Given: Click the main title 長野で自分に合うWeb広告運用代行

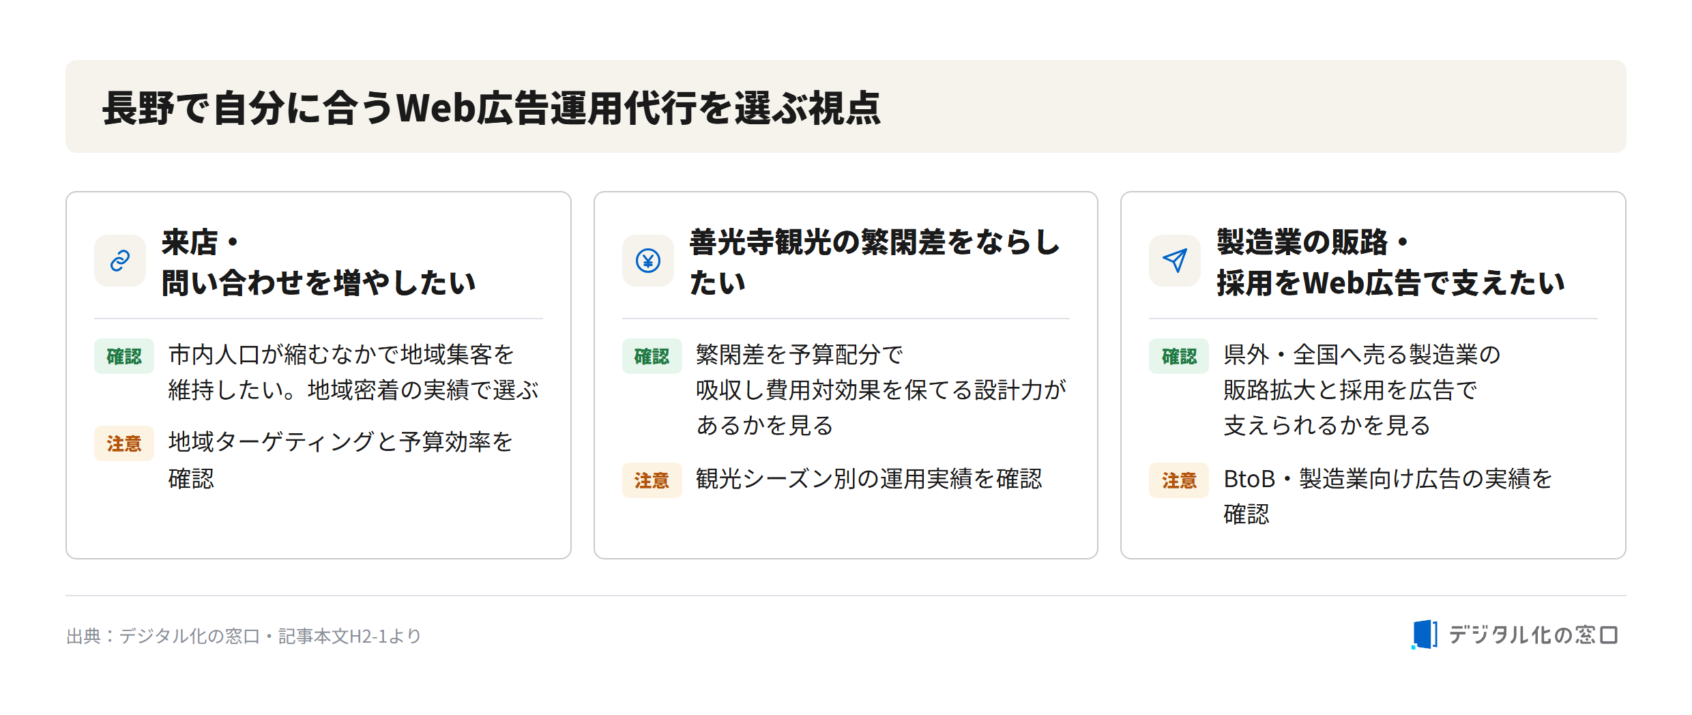Looking at the screenshot, I should coord(491,108).
